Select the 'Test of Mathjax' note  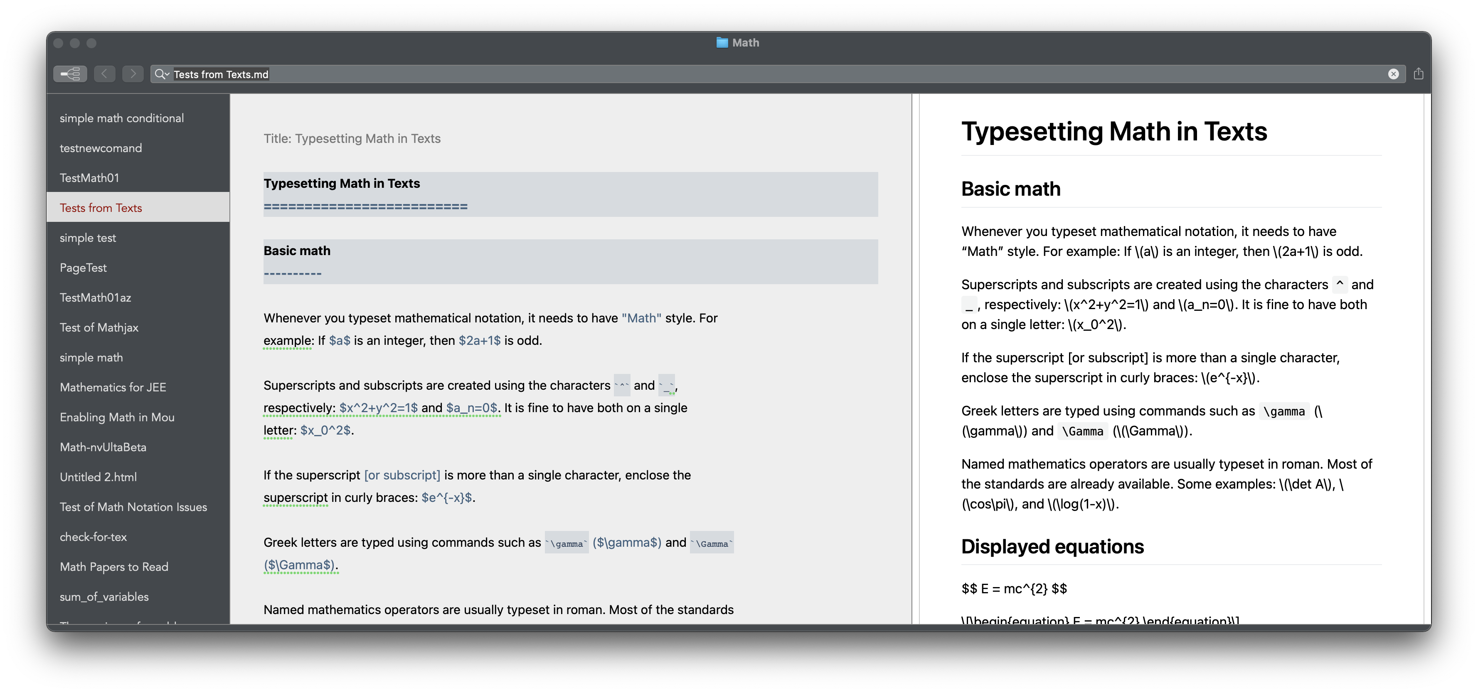click(99, 327)
